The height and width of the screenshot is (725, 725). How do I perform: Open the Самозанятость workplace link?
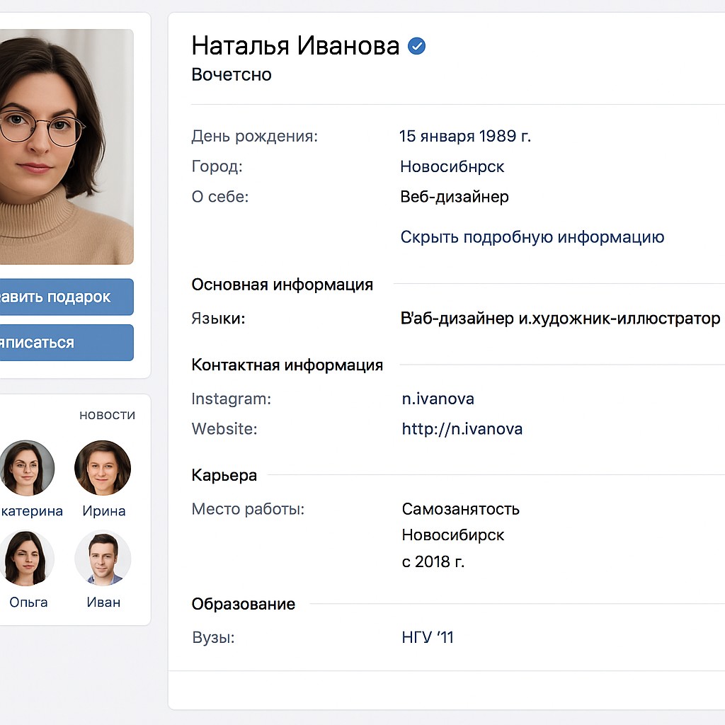460,509
